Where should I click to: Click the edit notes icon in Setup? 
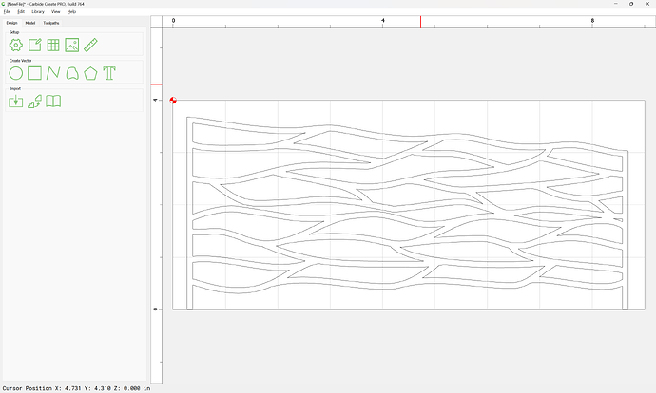34,45
